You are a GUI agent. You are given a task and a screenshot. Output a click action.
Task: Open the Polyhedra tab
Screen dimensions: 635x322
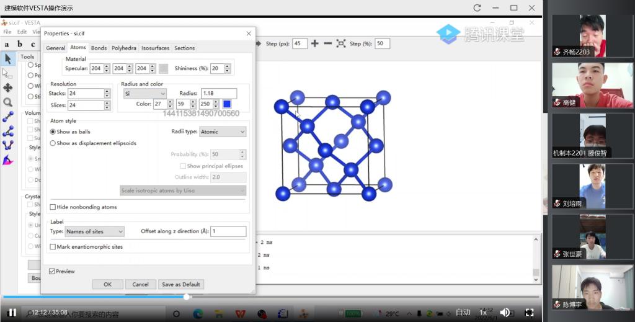[123, 48]
